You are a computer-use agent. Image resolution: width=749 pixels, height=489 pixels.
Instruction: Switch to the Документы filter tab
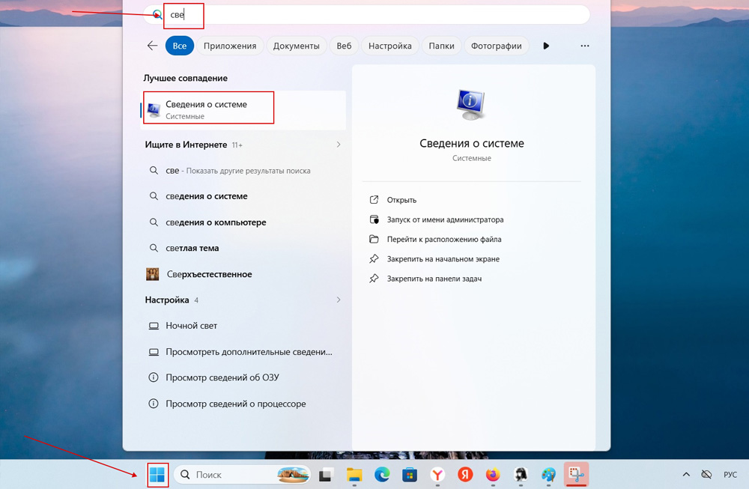296,46
